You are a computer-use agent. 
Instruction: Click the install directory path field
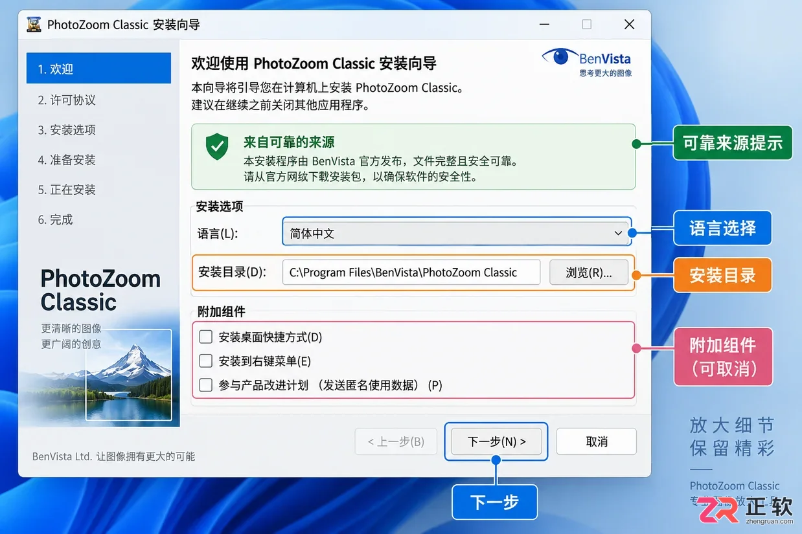pos(411,273)
